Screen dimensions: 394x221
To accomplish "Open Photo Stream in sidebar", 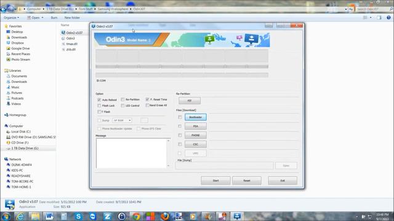I will (x=18, y=60).
